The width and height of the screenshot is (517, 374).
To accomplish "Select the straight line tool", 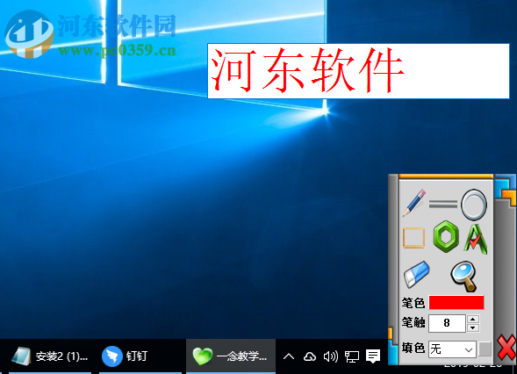I will 442,205.
